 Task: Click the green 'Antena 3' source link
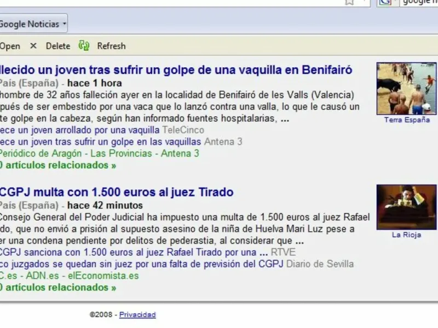click(x=180, y=154)
